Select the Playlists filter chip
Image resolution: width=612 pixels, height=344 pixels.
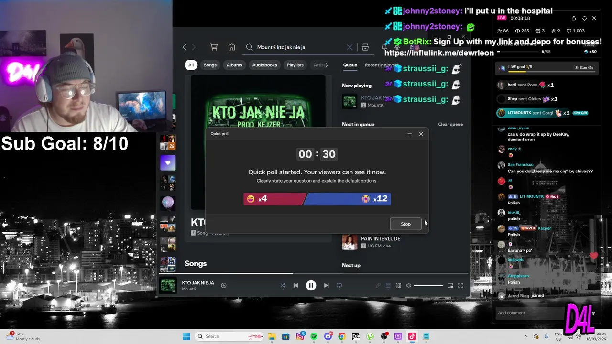coord(295,65)
